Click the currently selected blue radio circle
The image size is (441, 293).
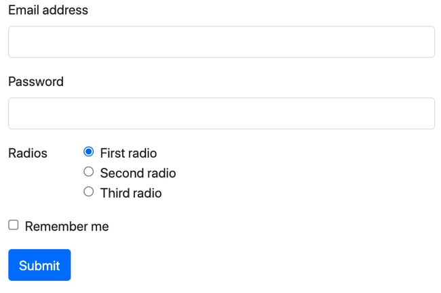(88, 152)
